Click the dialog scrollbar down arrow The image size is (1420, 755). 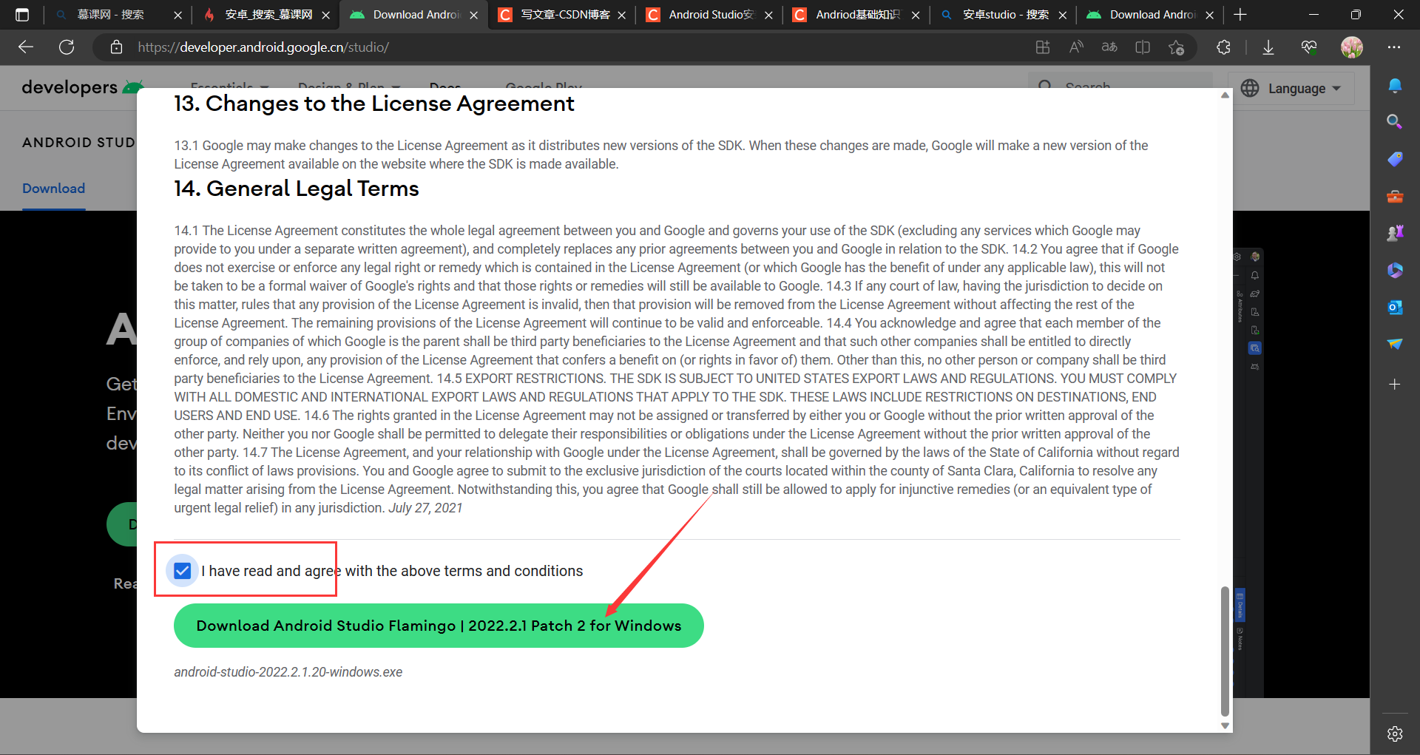click(x=1225, y=726)
